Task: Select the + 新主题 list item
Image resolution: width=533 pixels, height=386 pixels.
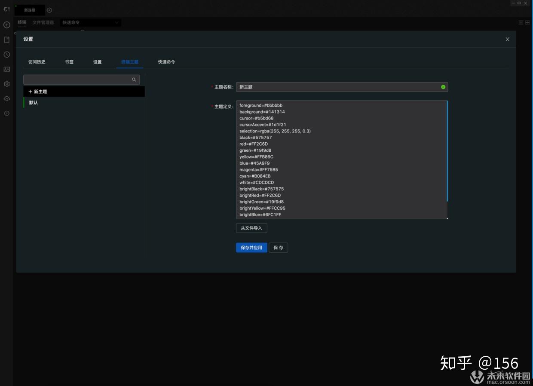Action: tap(84, 92)
